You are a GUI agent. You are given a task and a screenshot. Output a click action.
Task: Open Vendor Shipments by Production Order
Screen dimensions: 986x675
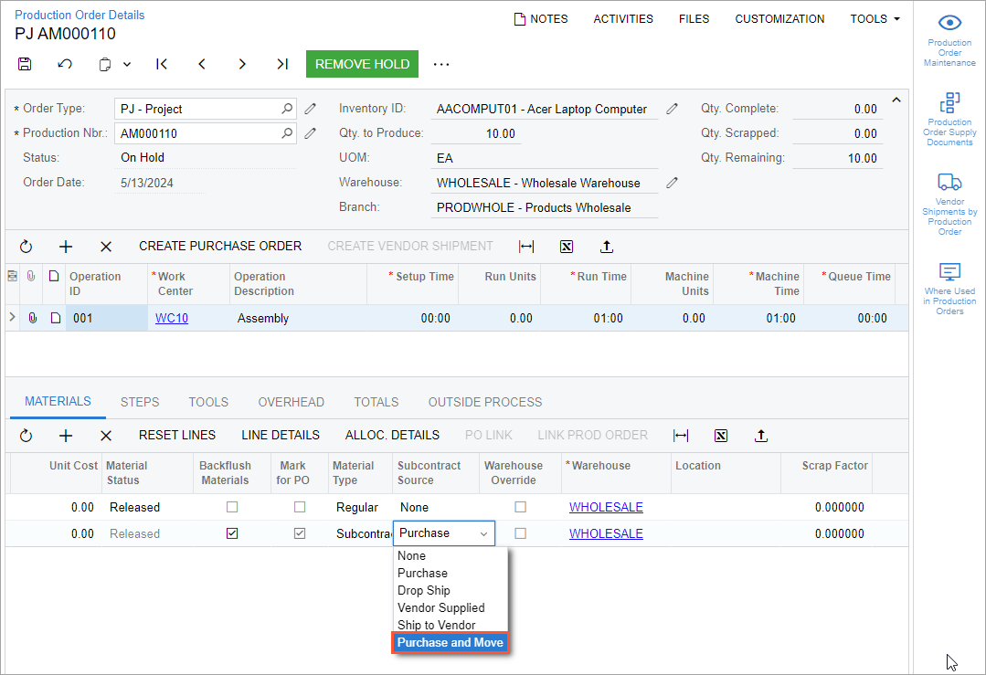949,203
